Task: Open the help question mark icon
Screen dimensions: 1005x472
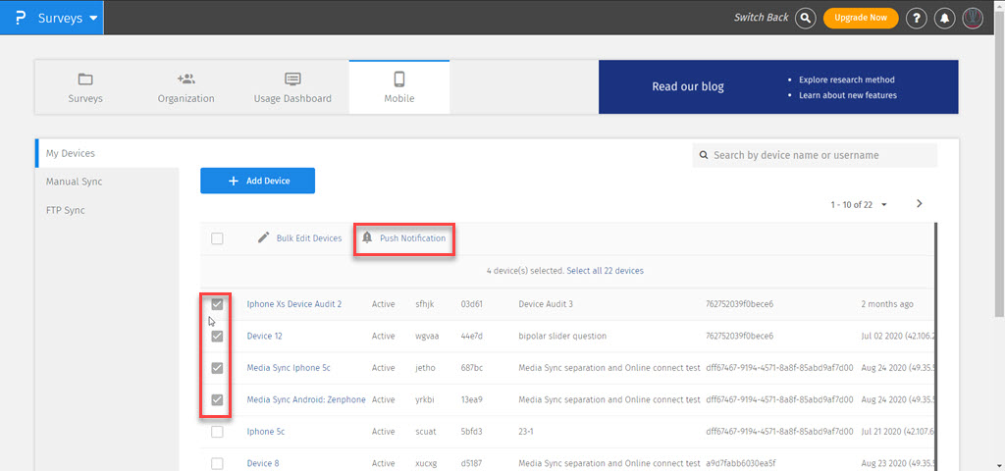Action: [x=916, y=18]
